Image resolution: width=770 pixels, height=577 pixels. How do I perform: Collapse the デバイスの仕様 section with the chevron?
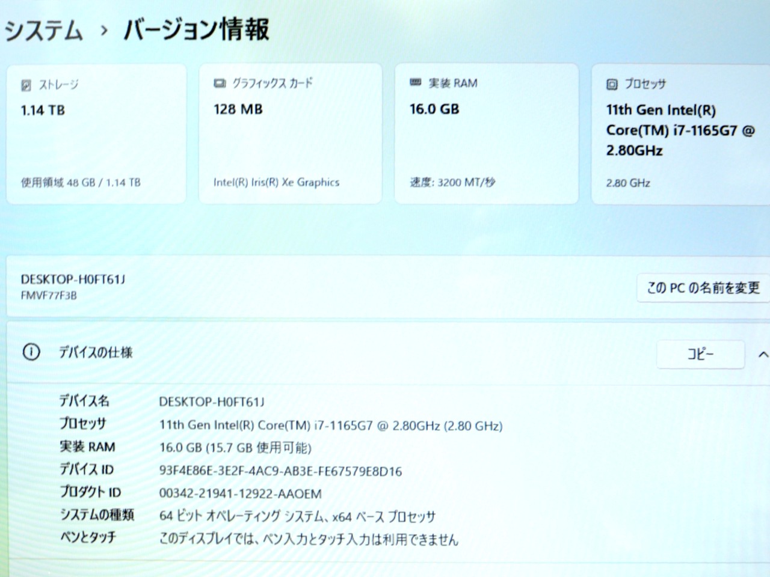(762, 355)
